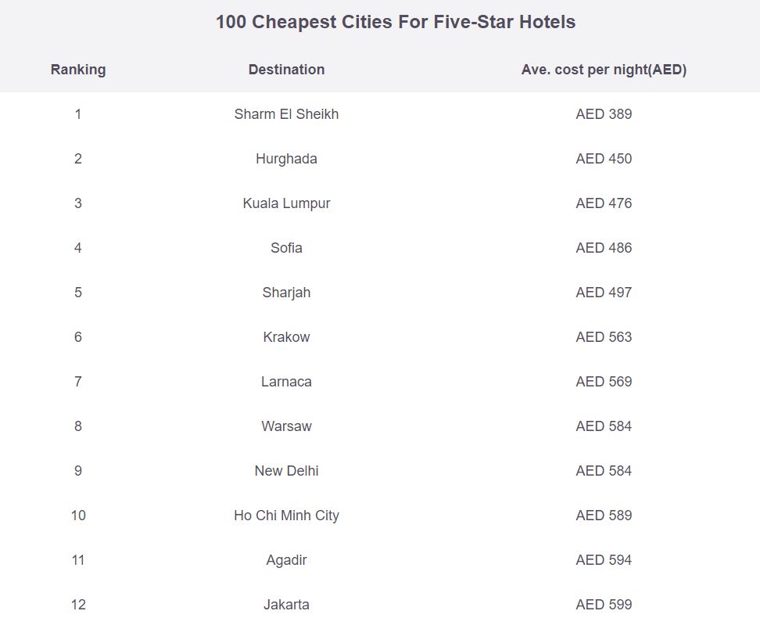Select the Sharm El Sheikh destination cell
This screenshot has width=760, height=636.
point(286,114)
